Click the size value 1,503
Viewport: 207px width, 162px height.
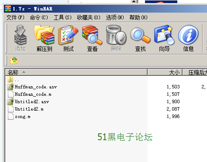173,87
